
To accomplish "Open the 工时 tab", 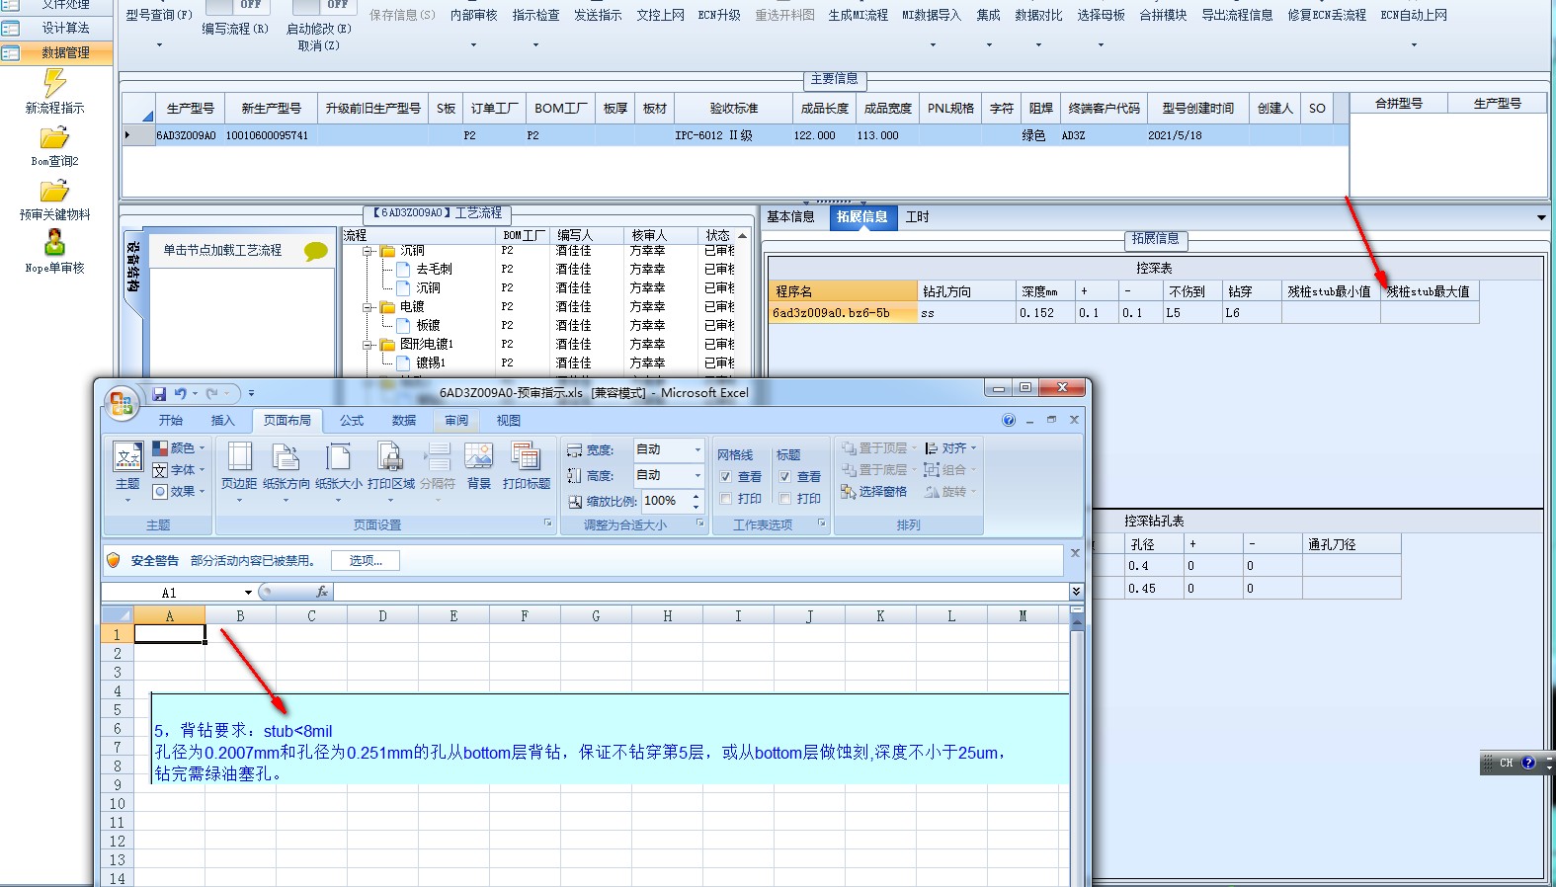I will pos(918,217).
